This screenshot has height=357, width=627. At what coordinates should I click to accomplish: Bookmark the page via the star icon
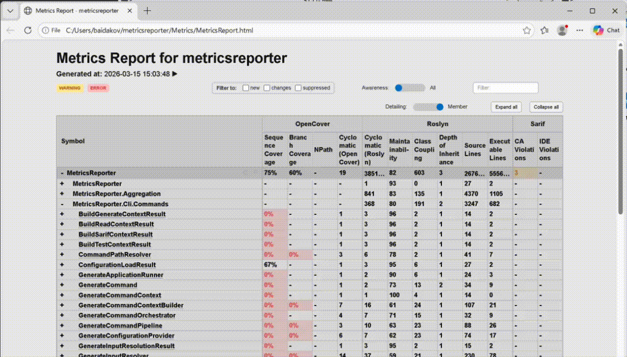click(x=527, y=30)
